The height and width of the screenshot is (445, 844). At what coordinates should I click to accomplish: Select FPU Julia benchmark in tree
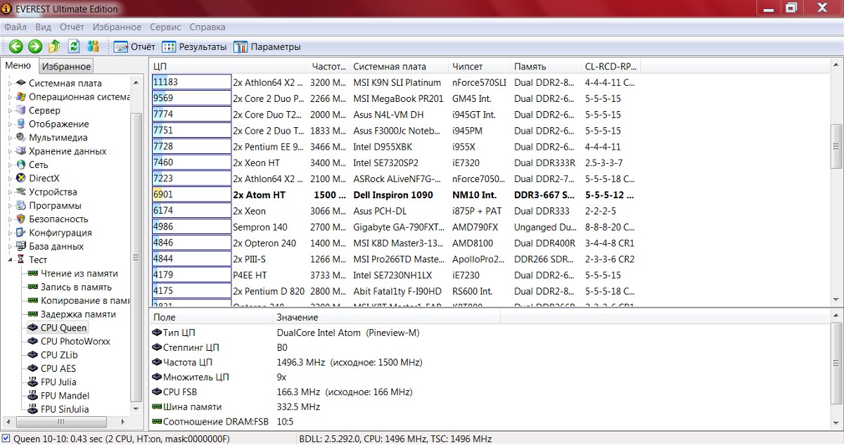[58, 382]
